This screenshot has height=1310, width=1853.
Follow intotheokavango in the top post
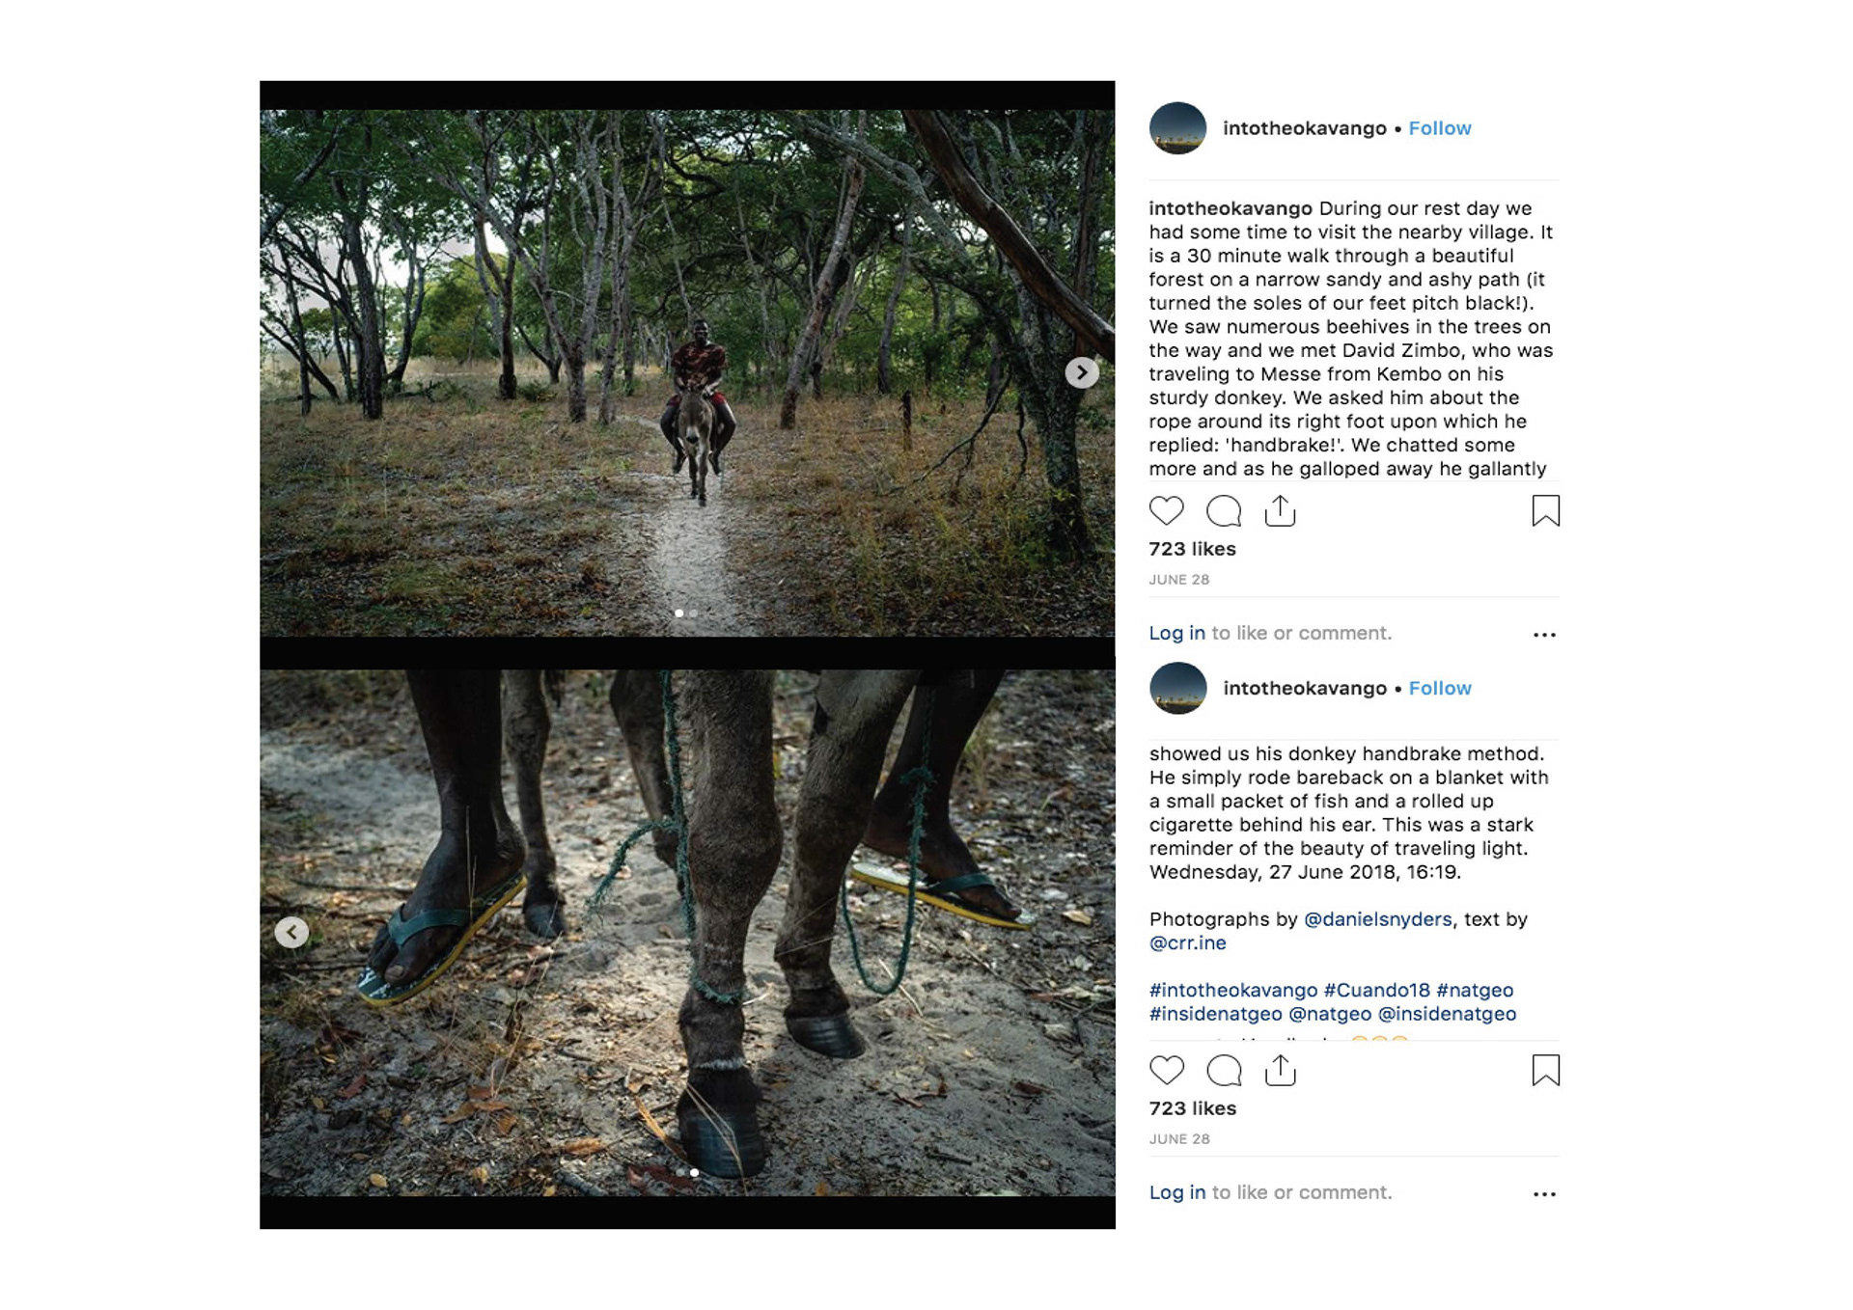coord(1439,128)
